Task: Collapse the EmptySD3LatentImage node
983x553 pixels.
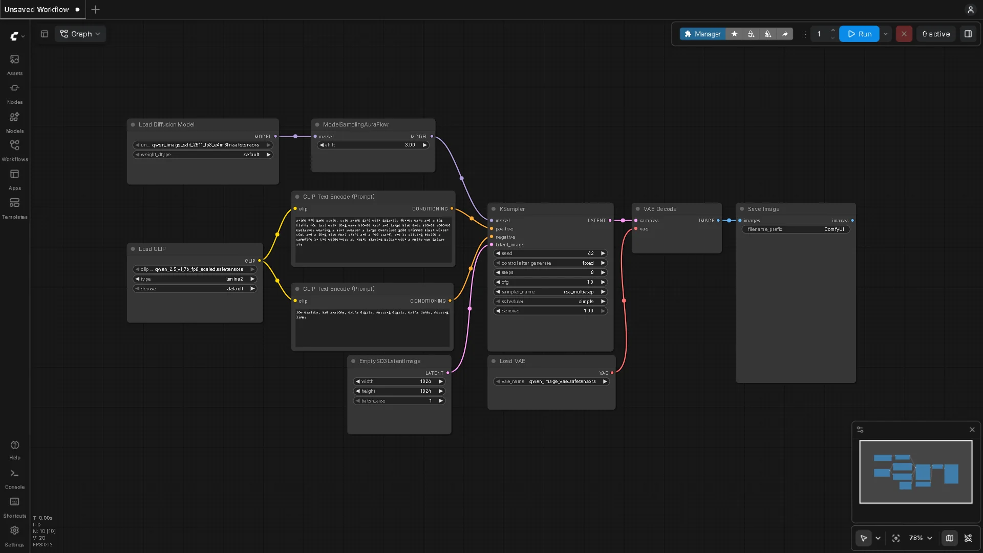Action: [x=354, y=361]
